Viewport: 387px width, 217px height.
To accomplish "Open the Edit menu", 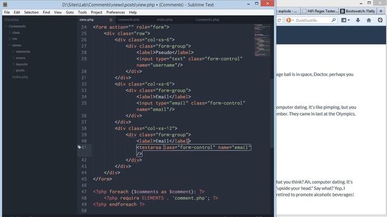I will (x=17, y=12).
